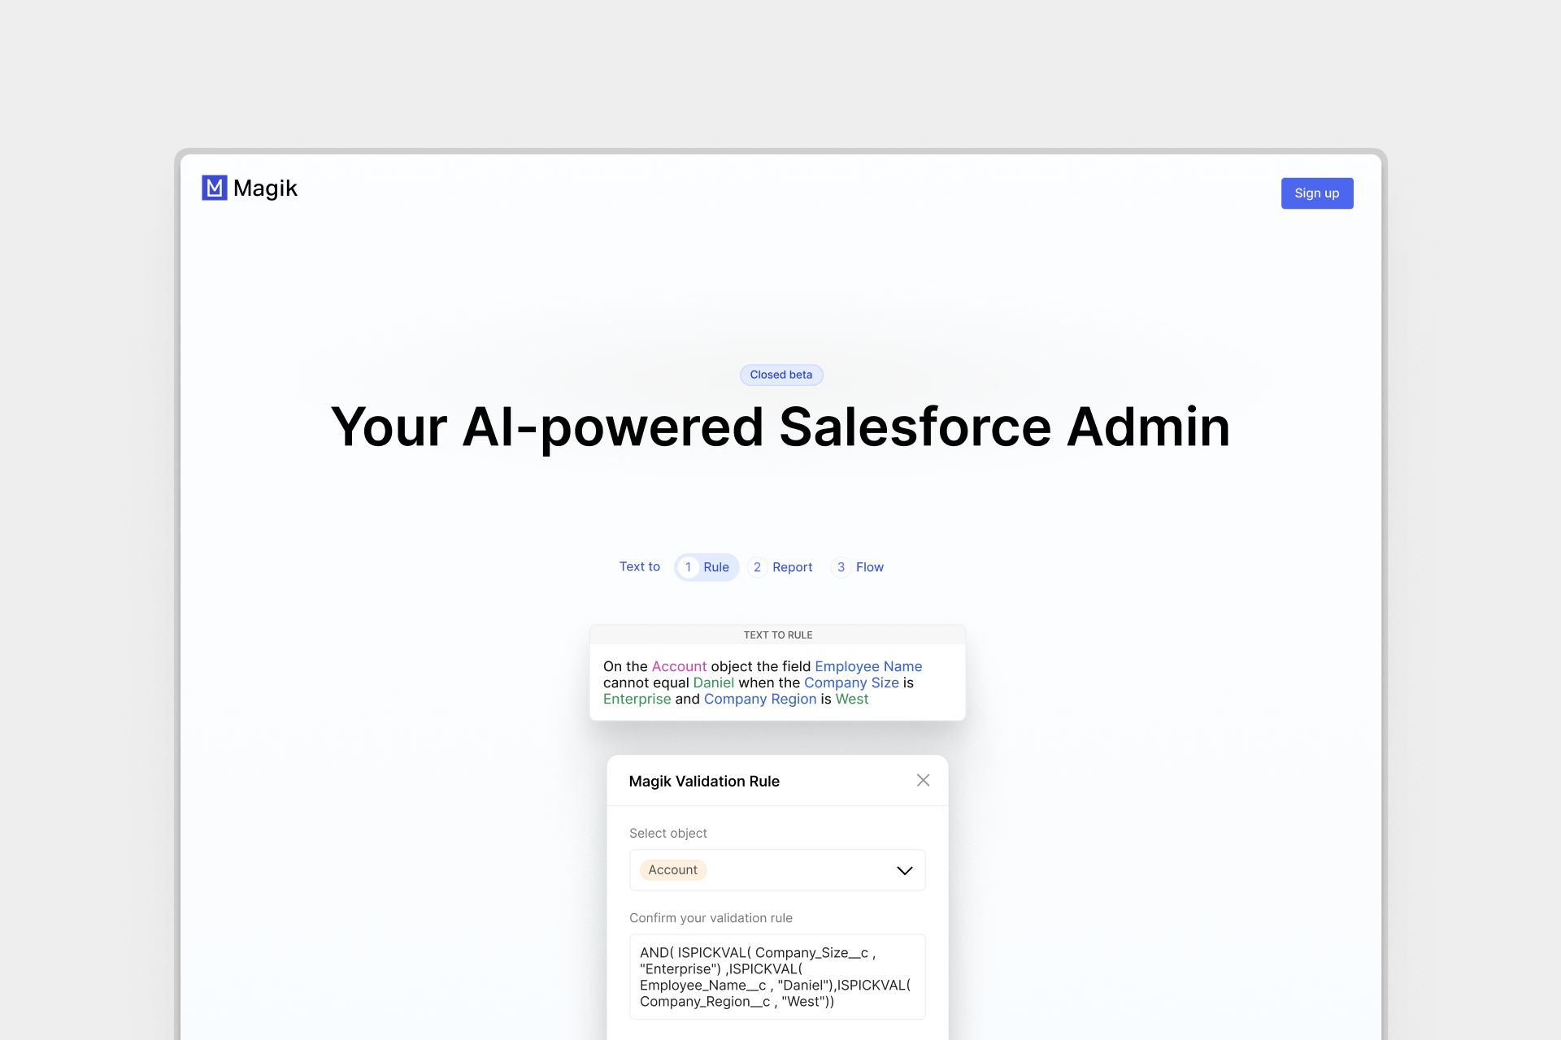
Task: Click the Sign up button
Action: 1317,193
